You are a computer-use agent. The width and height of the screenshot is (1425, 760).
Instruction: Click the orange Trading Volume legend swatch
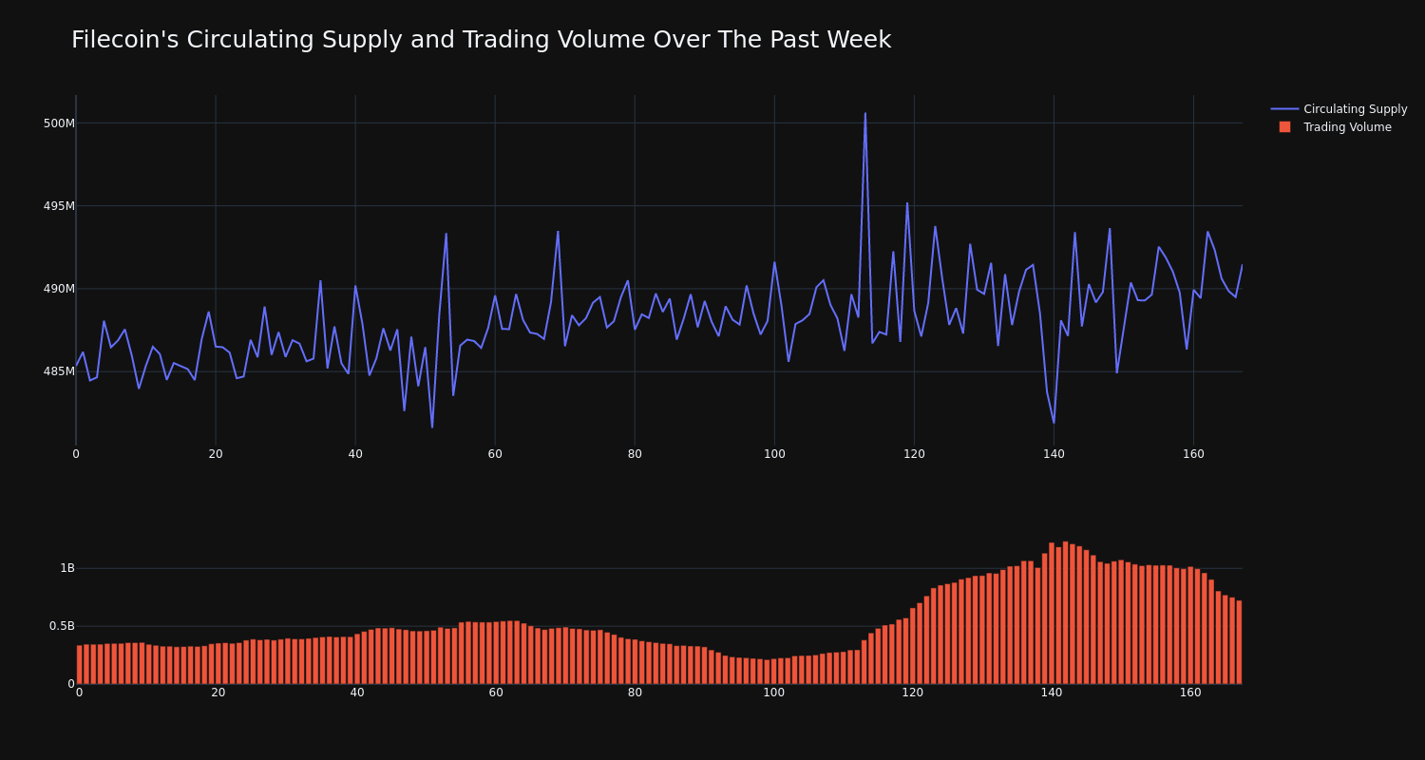tap(1284, 127)
